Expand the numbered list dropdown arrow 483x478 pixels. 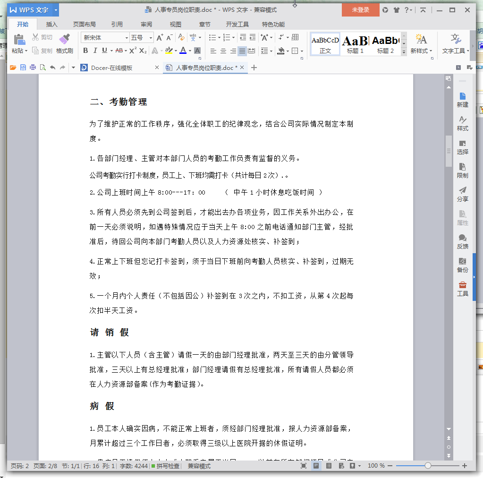point(234,38)
